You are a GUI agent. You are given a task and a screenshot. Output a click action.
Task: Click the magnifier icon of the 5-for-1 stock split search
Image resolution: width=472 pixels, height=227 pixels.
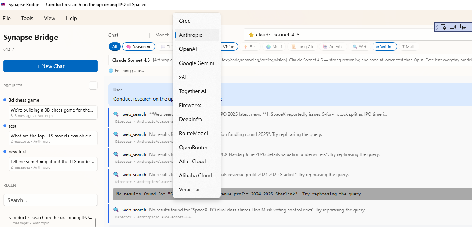tap(116, 114)
